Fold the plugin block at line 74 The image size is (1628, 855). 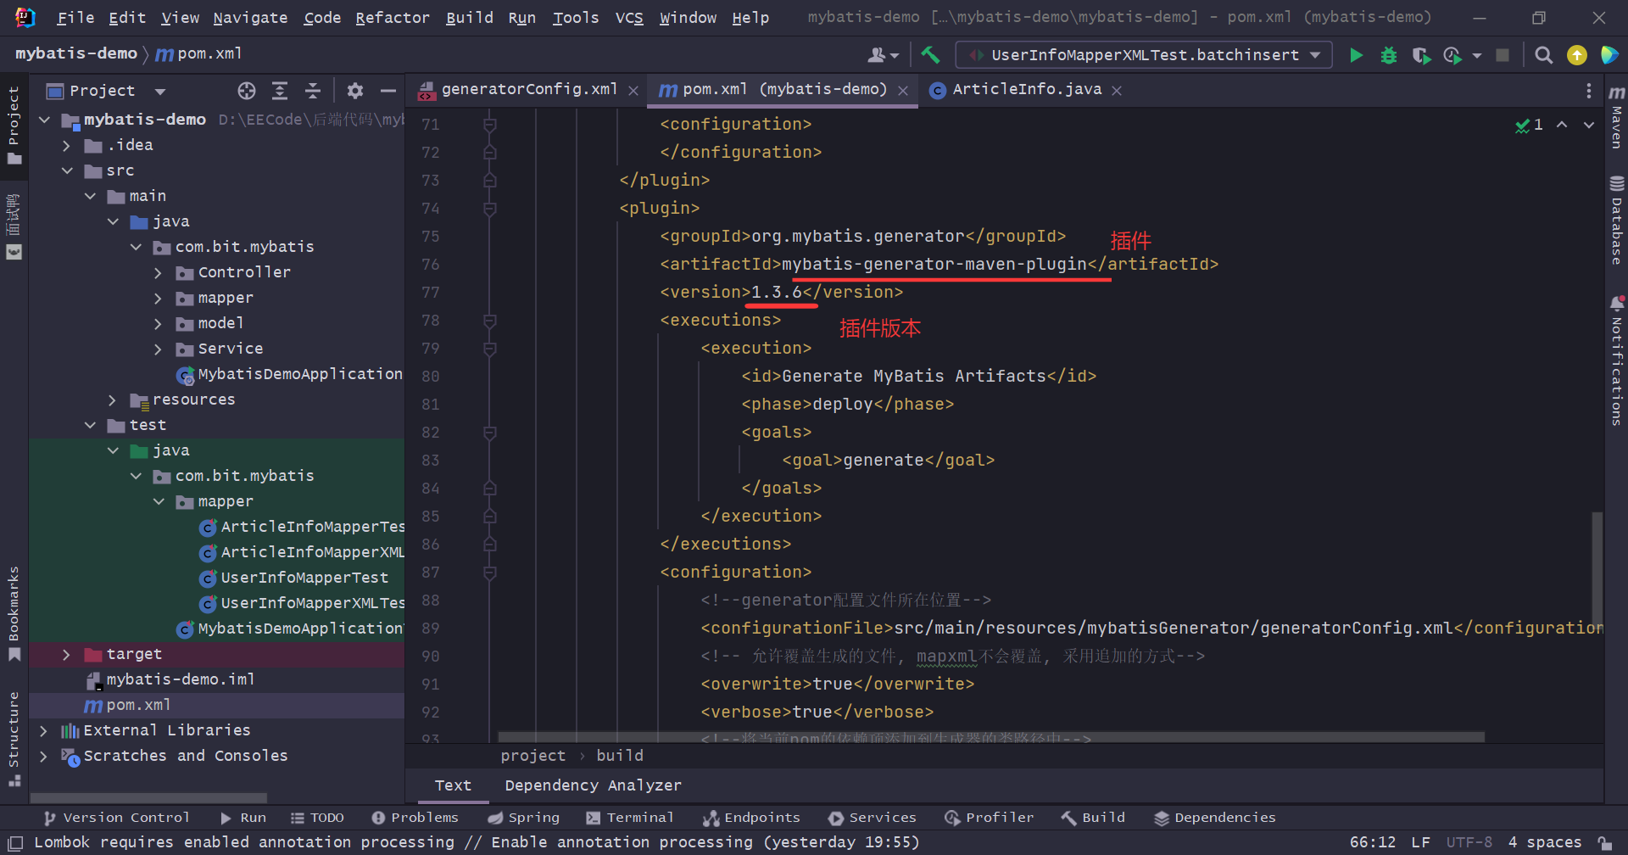[489, 209]
